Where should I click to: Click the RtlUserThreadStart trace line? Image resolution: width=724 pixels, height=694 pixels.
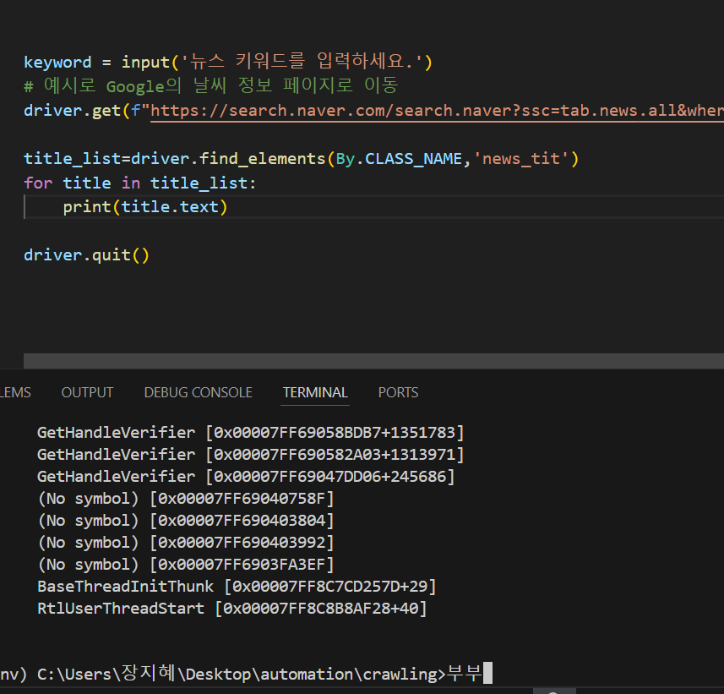pyautogui.click(x=231, y=609)
